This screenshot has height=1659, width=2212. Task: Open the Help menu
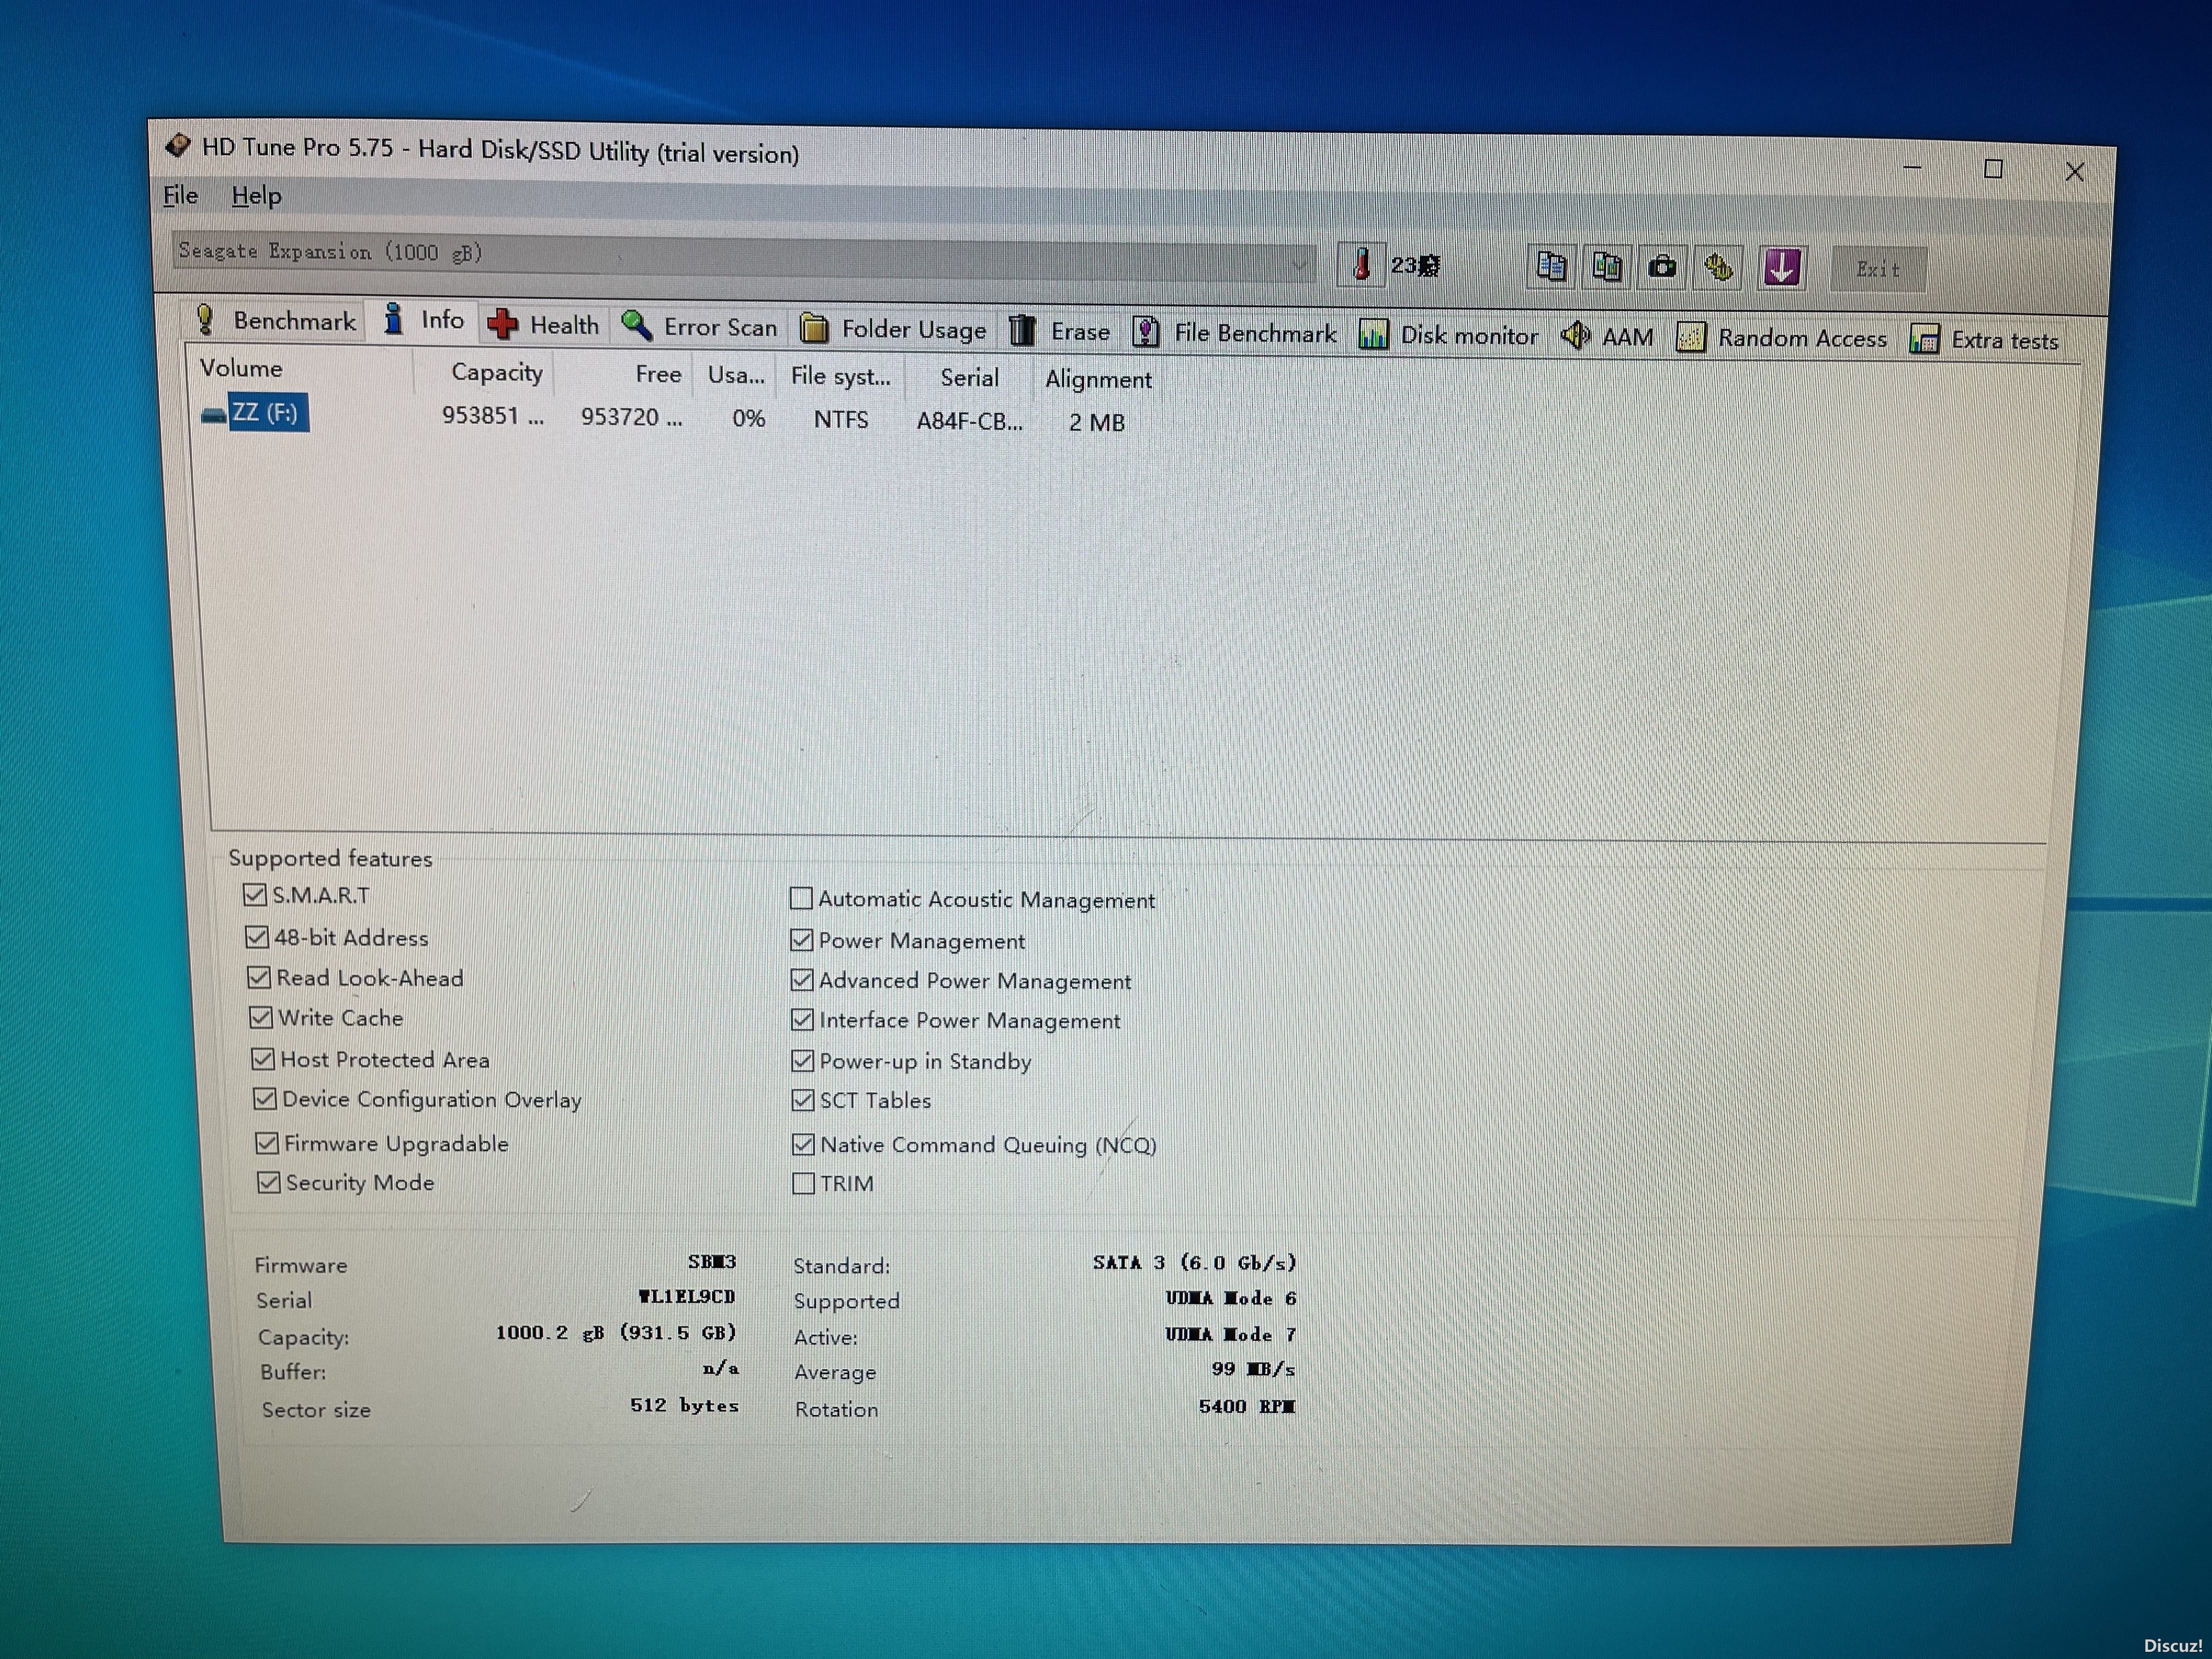coord(256,196)
